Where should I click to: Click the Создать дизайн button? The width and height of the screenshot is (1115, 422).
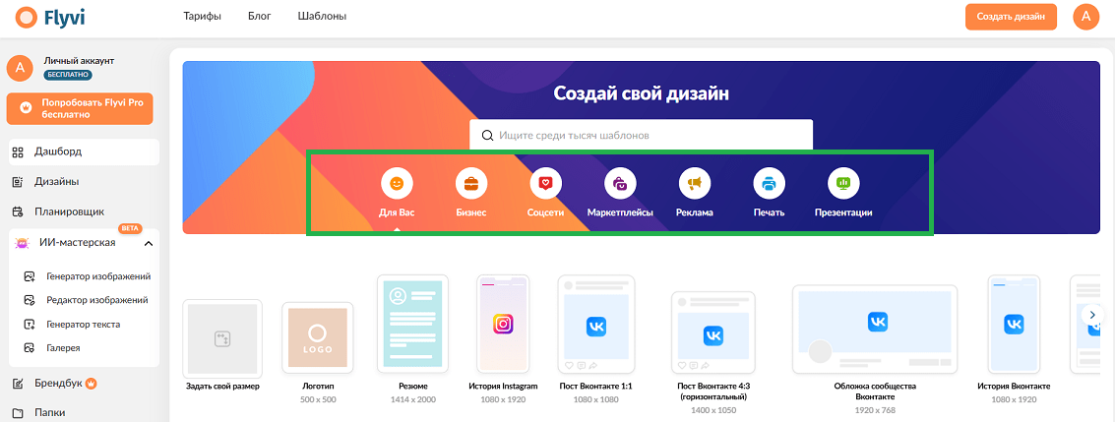point(1011,17)
